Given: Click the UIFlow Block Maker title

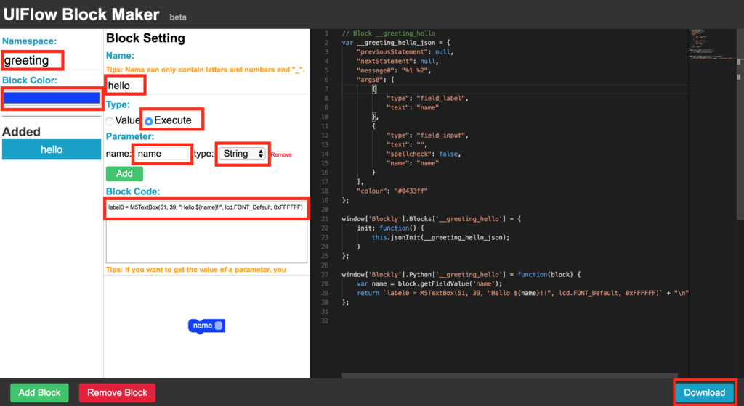Looking at the screenshot, I should pyautogui.click(x=81, y=14).
